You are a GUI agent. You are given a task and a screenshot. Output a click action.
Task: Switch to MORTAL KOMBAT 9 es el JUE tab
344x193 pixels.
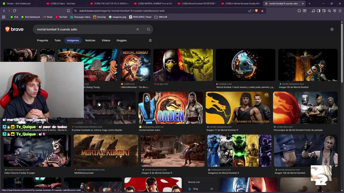[153, 3]
